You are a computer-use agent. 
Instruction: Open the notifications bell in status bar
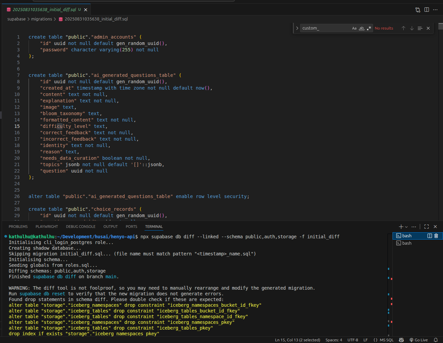436,340
